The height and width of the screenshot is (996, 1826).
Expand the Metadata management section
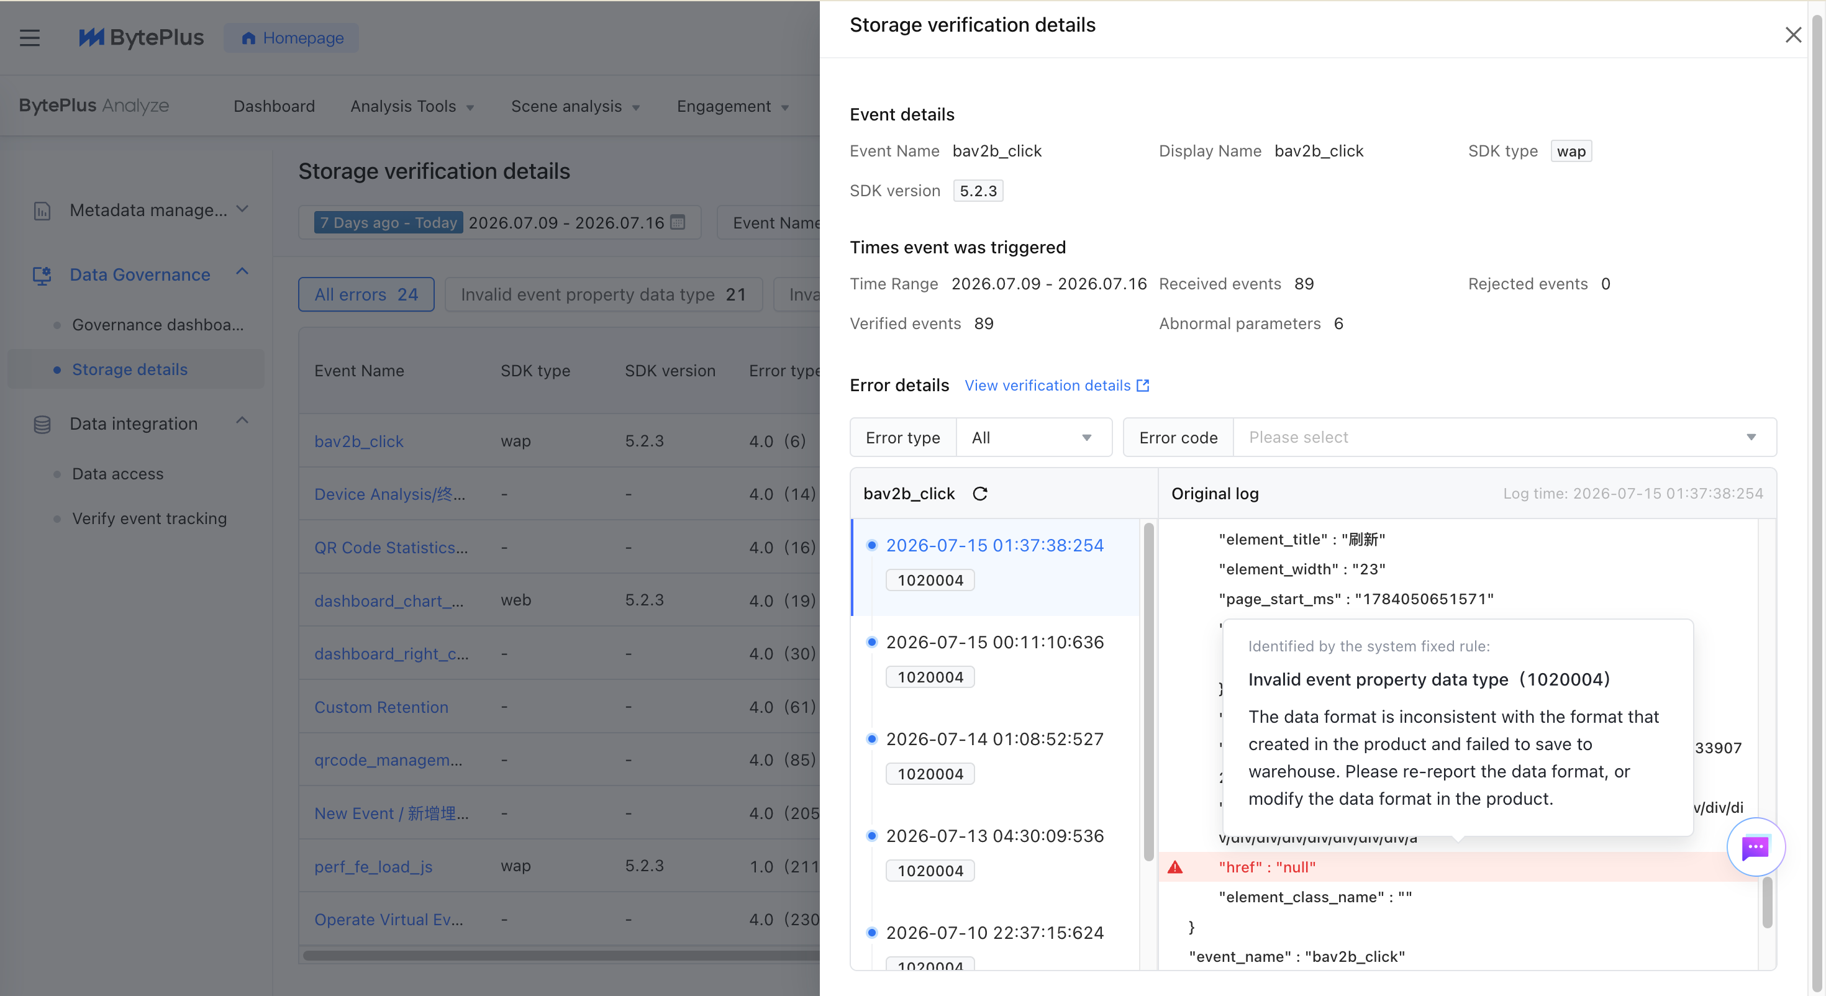[242, 209]
